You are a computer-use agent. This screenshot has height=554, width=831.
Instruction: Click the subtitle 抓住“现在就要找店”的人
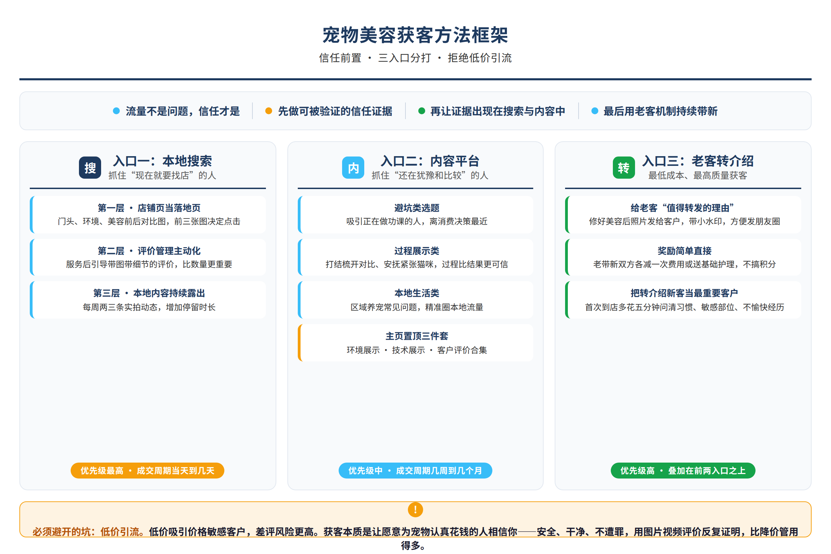click(162, 176)
